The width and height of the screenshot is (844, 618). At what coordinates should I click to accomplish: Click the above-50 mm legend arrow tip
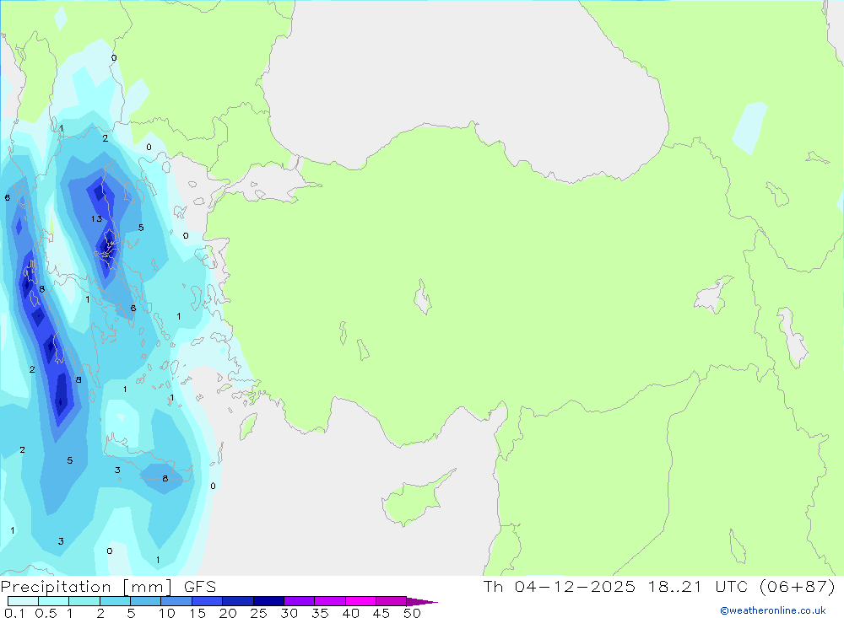tap(421, 602)
